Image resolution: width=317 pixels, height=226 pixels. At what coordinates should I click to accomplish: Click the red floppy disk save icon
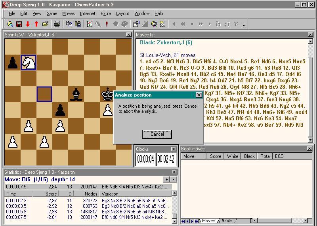pyautogui.click(x=19, y=24)
